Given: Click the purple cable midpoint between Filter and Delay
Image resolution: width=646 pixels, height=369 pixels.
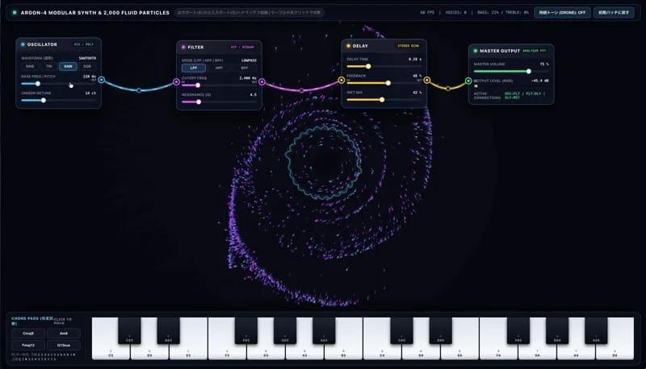Looking at the screenshot, I should click(x=301, y=90).
